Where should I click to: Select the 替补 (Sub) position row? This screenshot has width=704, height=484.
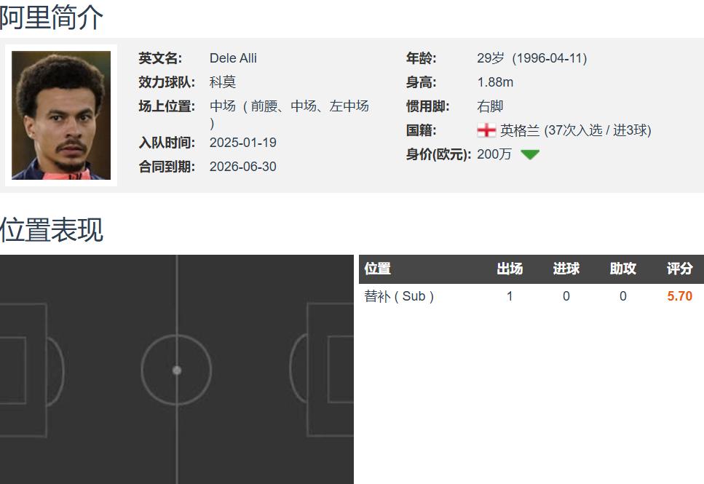click(x=531, y=296)
